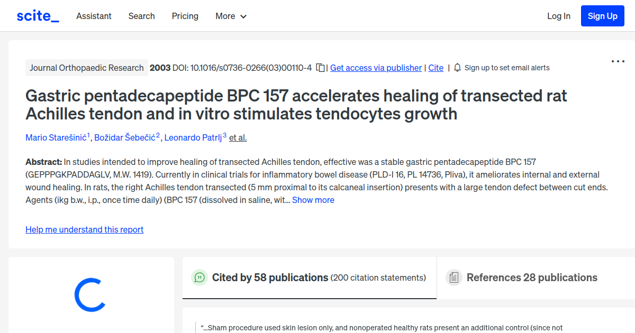This screenshot has width=635, height=333.
Task: Expand the et al. author list
Action: click(x=238, y=137)
